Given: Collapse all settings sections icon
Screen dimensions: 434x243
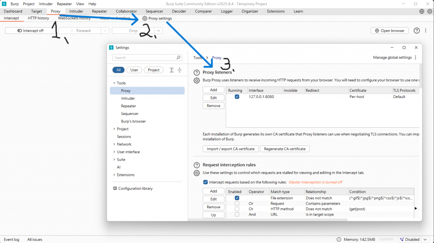Looking at the screenshot, I should pos(180,70).
